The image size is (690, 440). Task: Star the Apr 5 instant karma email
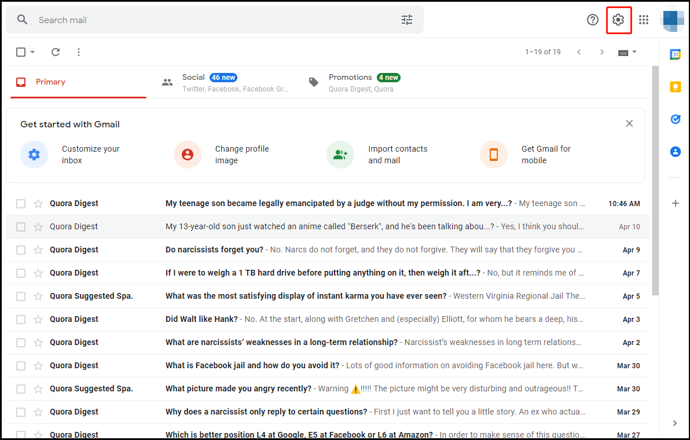pos(38,296)
